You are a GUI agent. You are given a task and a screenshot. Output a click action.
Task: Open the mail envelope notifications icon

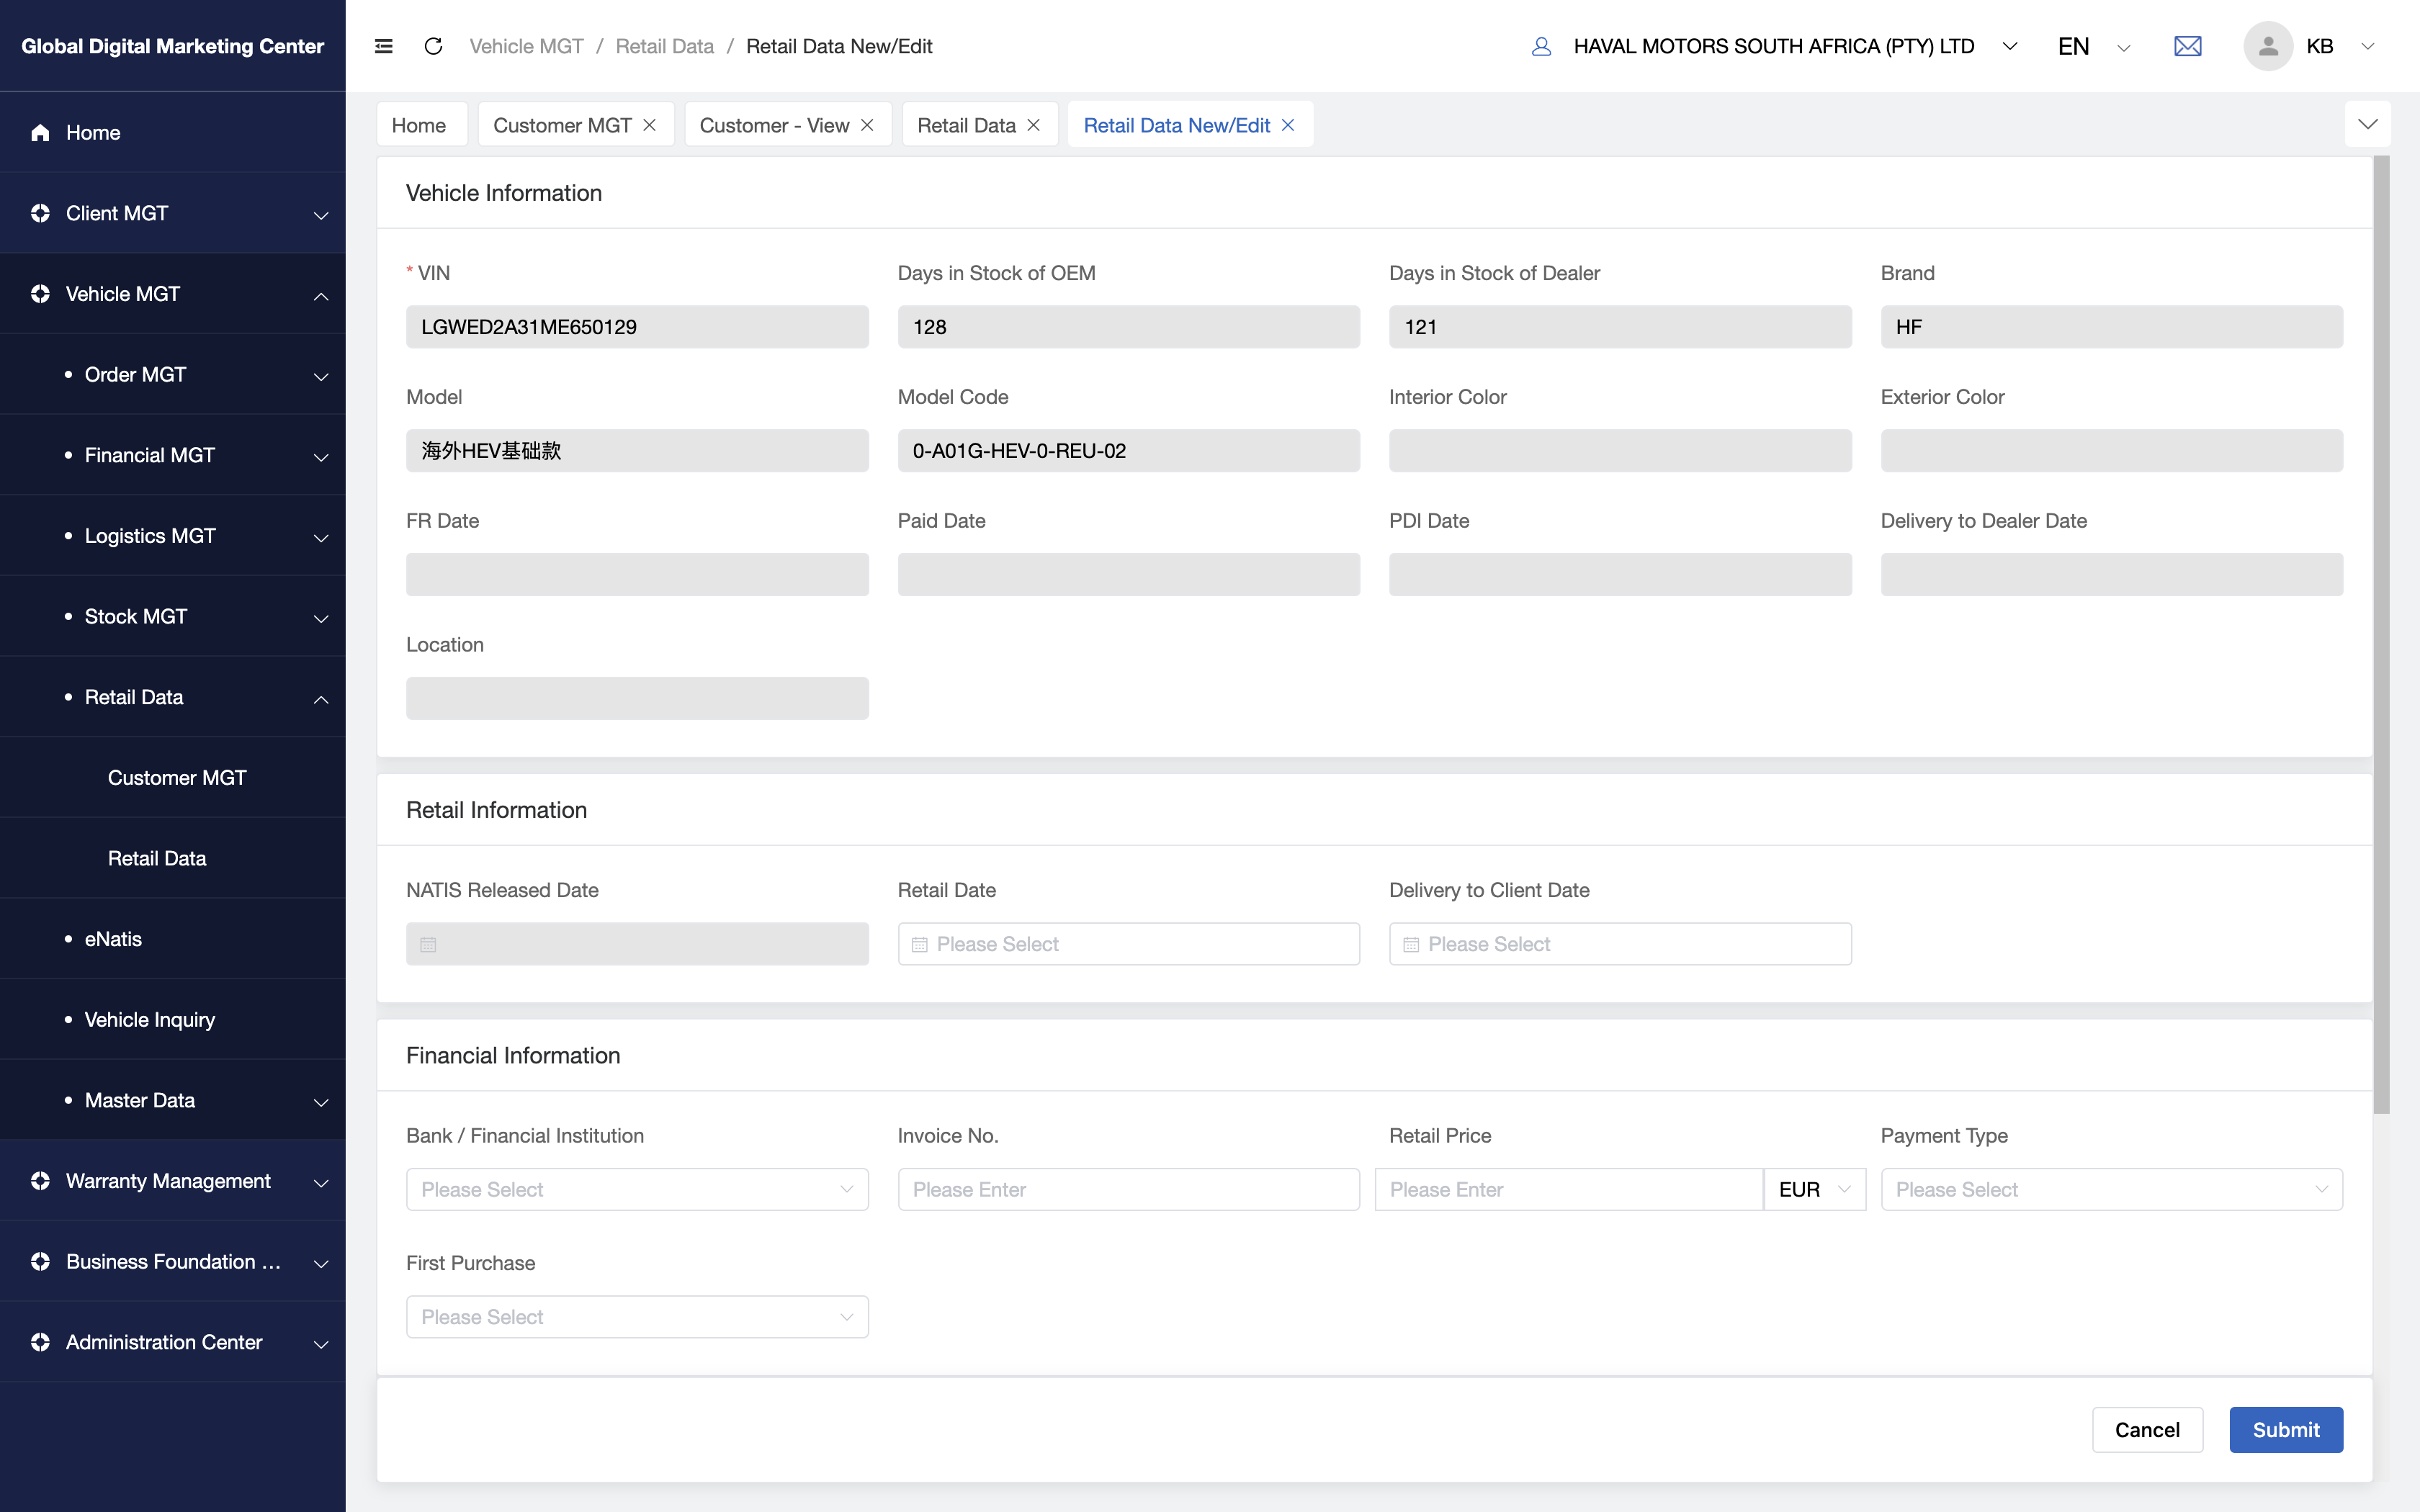coord(2187,46)
